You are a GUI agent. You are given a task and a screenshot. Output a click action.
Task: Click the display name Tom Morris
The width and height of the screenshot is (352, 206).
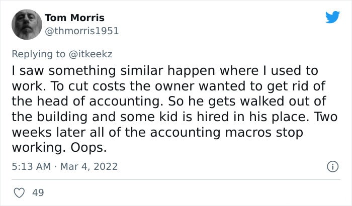[74, 18]
